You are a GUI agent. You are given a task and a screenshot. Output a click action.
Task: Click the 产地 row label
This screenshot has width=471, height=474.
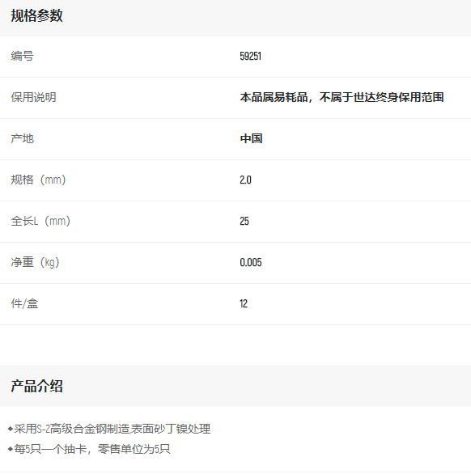pyautogui.click(x=22, y=138)
